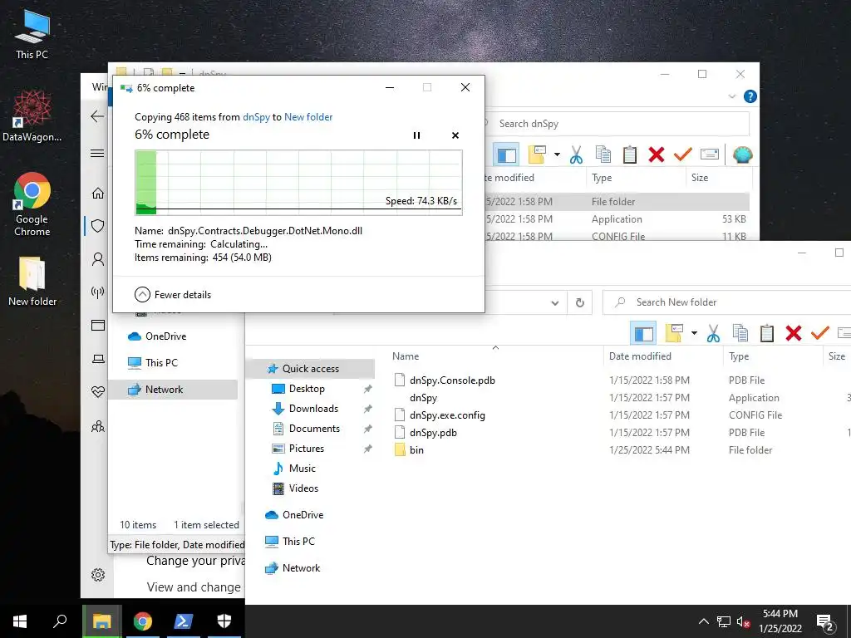This screenshot has width=851, height=638.
Task: Open Downloads in New folder sidebar
Action: 313,409
